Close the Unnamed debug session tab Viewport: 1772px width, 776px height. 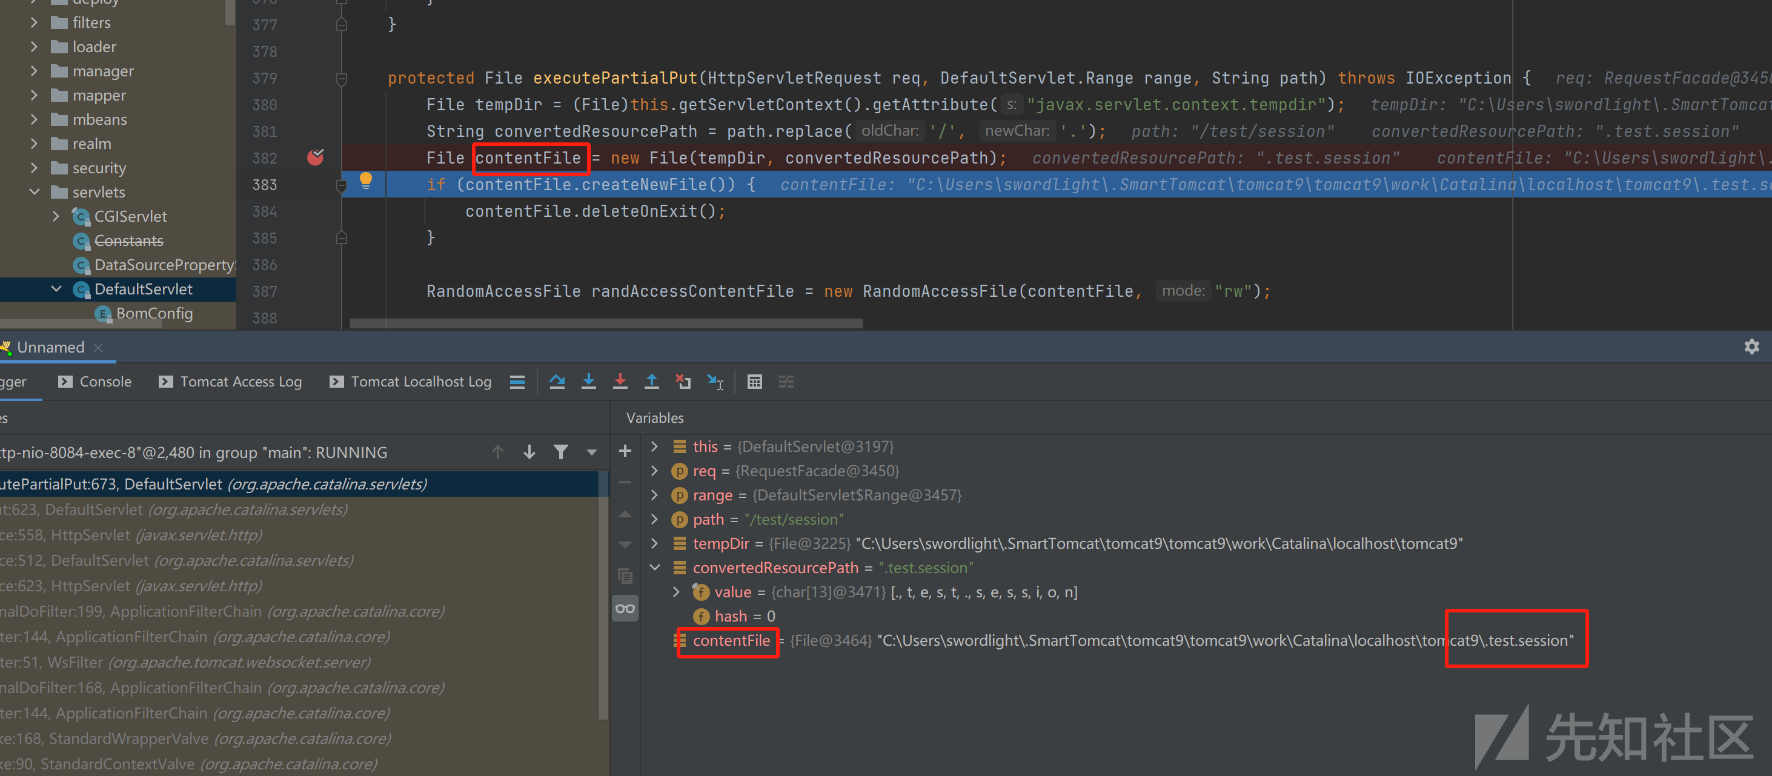tap(98, 347)
